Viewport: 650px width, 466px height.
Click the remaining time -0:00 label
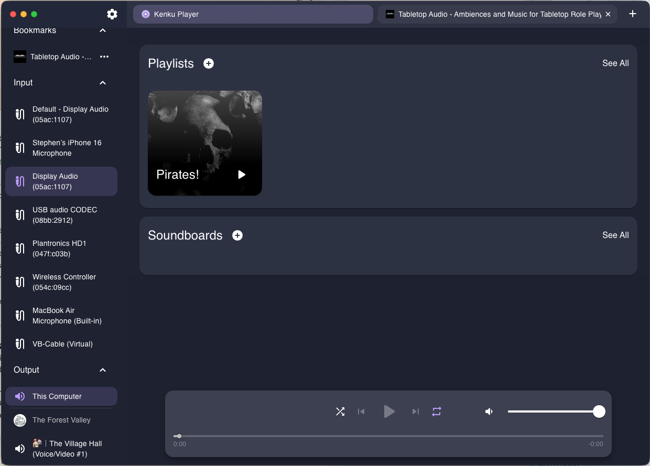[x=596, y=444]
